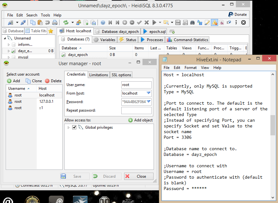
Task: Click the Cancel editing X icon in toolbar
Action: pos(147,22)
